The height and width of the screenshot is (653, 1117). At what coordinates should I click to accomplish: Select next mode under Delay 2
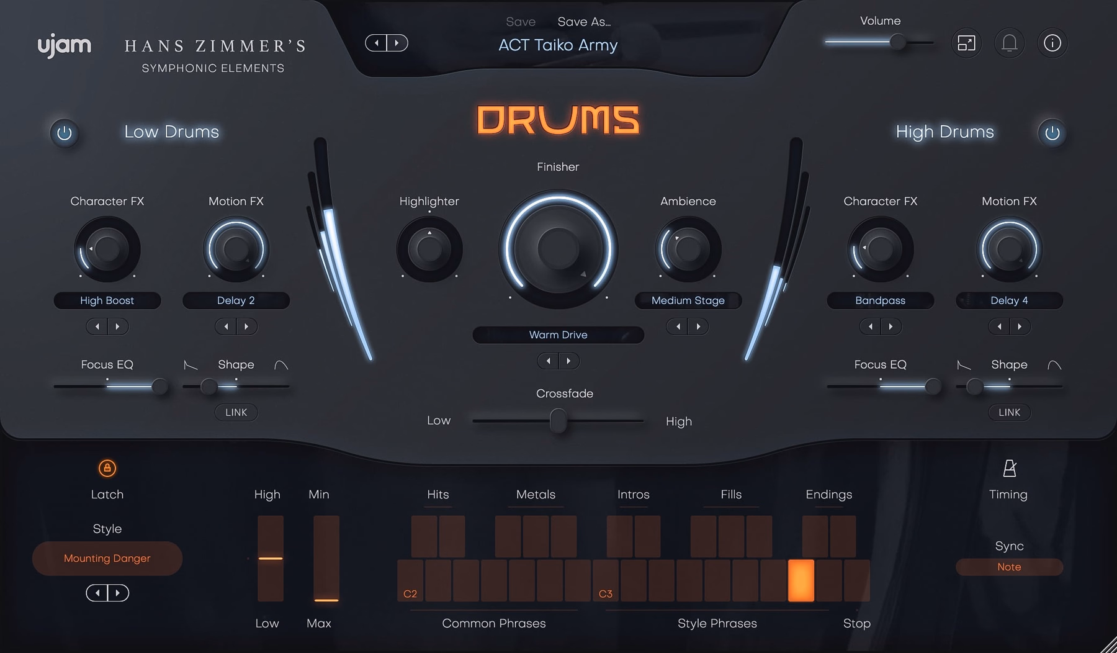[246, 326]
